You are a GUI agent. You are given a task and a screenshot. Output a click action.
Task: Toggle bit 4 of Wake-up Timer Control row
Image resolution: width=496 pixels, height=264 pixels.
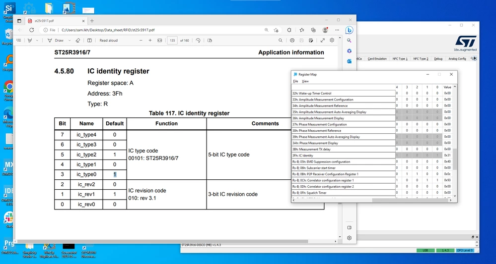click(x=397, y=93)
